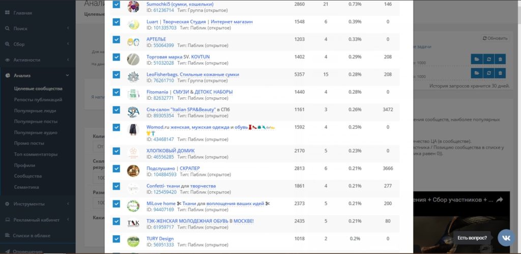Click the ID 55064399 link
This screenshot has height=254, width=521.
tap(163, 45)
